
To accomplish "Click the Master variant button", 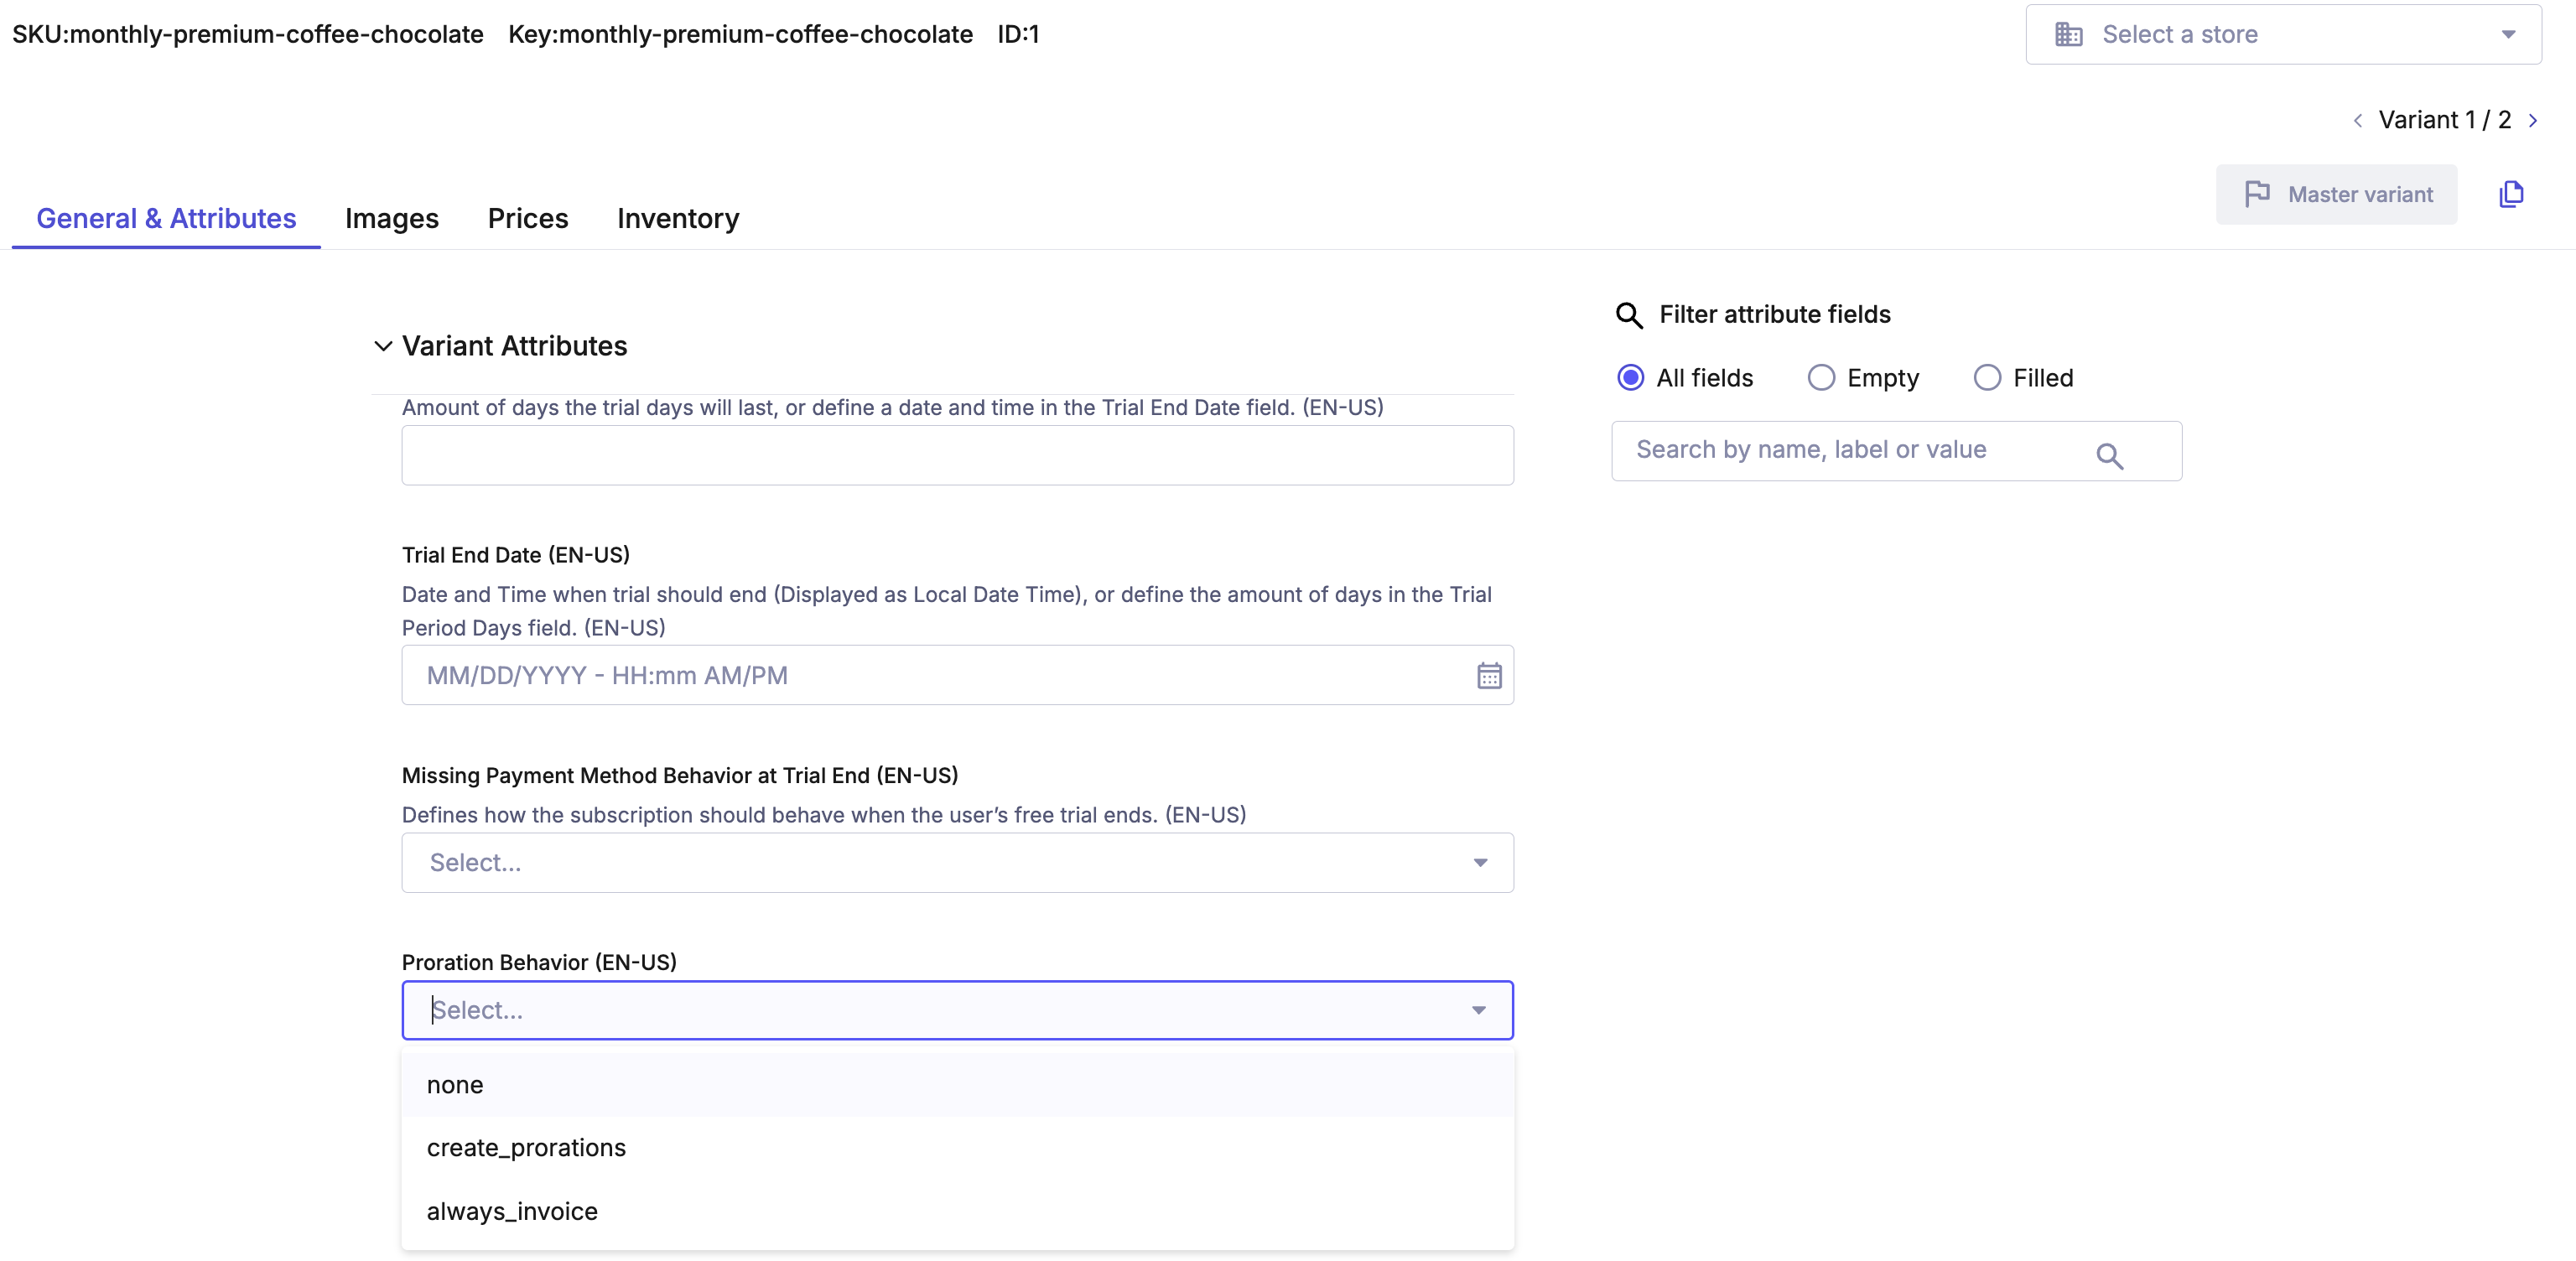I will 2336,194.
